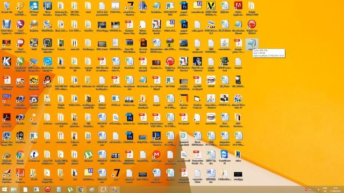Open the red KH logo shortcut
Screen dimensions: 344x193
(7, 43)
